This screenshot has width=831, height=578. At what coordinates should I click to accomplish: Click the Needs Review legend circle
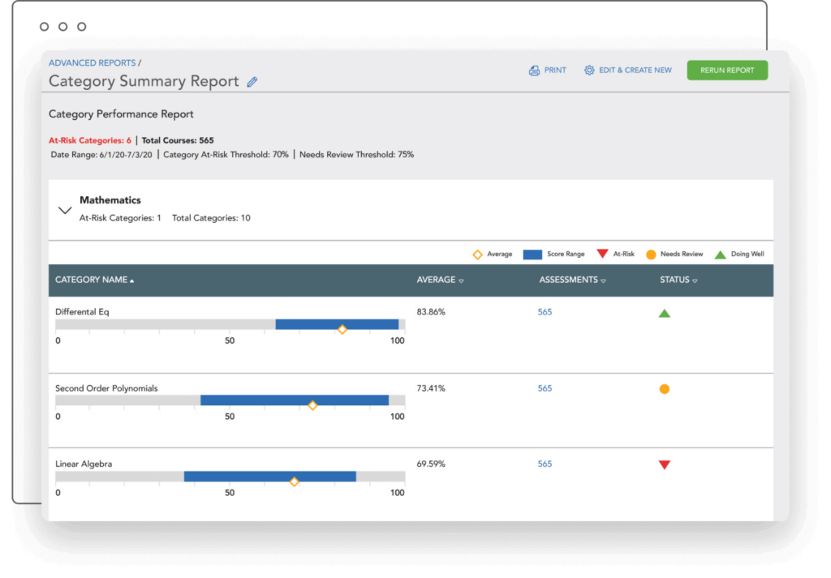pyautogui.click(x=651, y=254)
